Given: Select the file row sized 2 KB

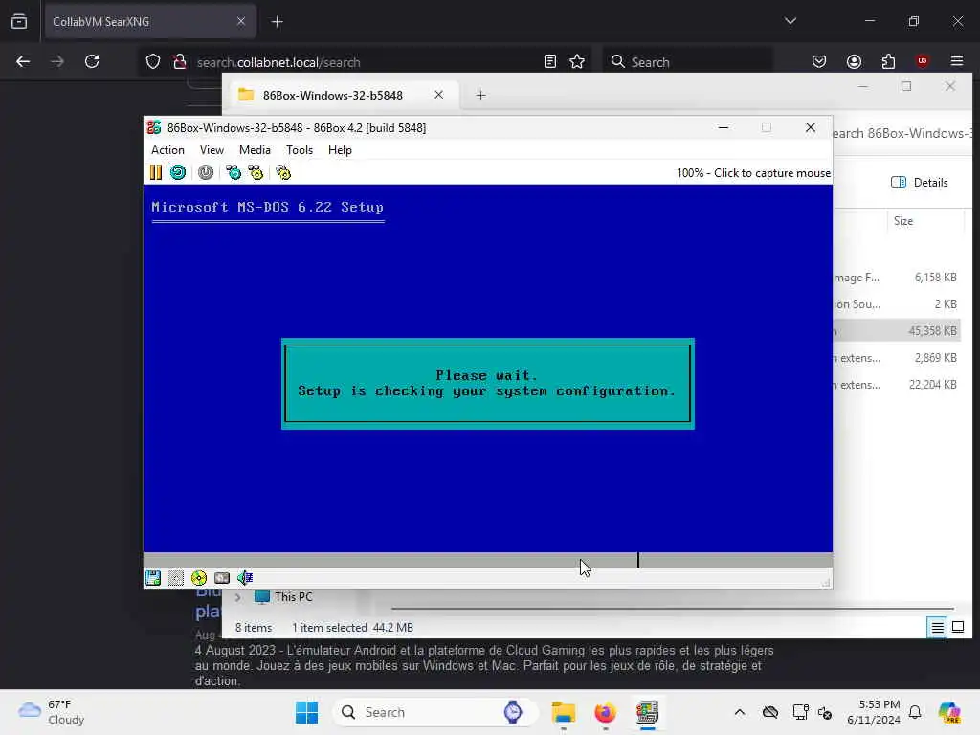Looking at the screenshot, I should [898, 304].
